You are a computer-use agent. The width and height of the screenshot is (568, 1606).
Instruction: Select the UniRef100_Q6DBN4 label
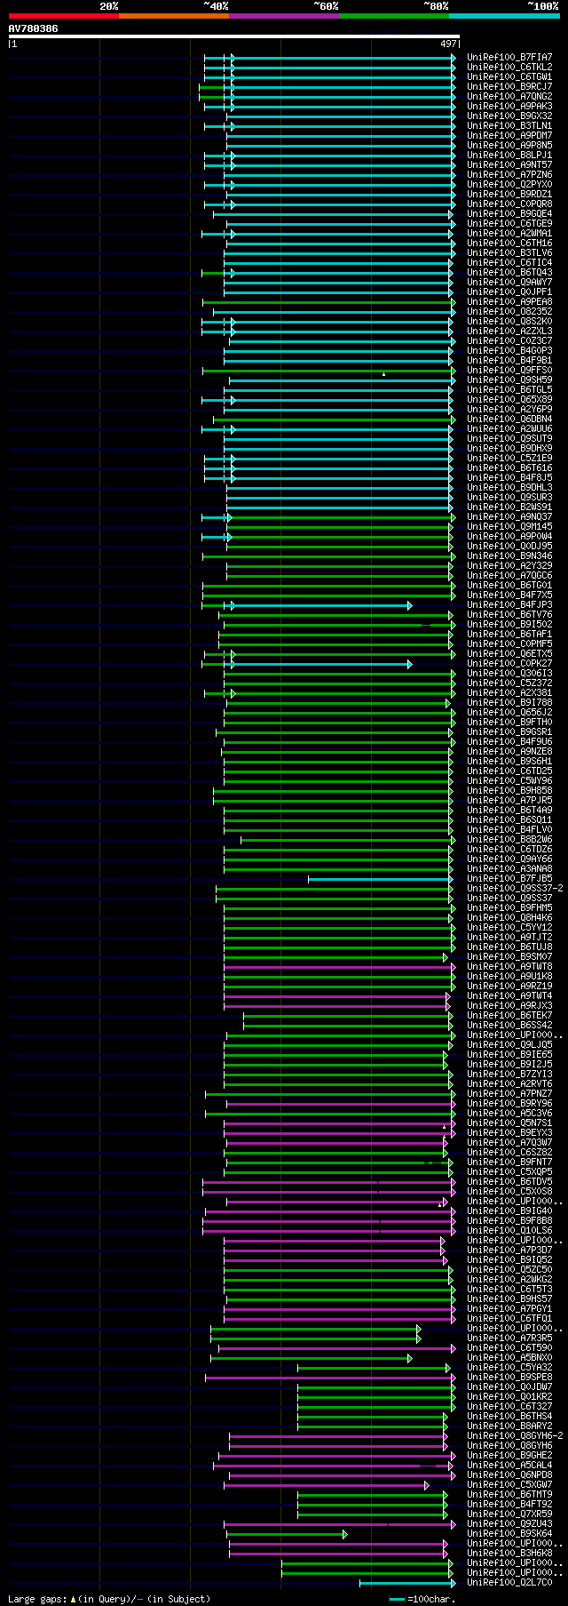tap(509, 419)
